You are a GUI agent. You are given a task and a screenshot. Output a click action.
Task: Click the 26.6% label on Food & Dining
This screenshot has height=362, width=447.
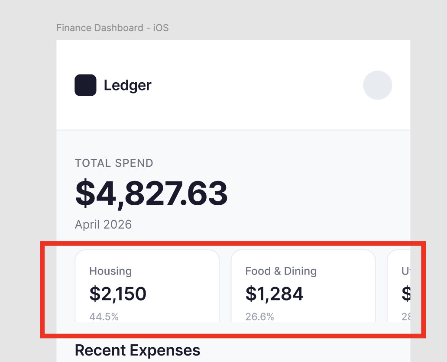(260, 317)
